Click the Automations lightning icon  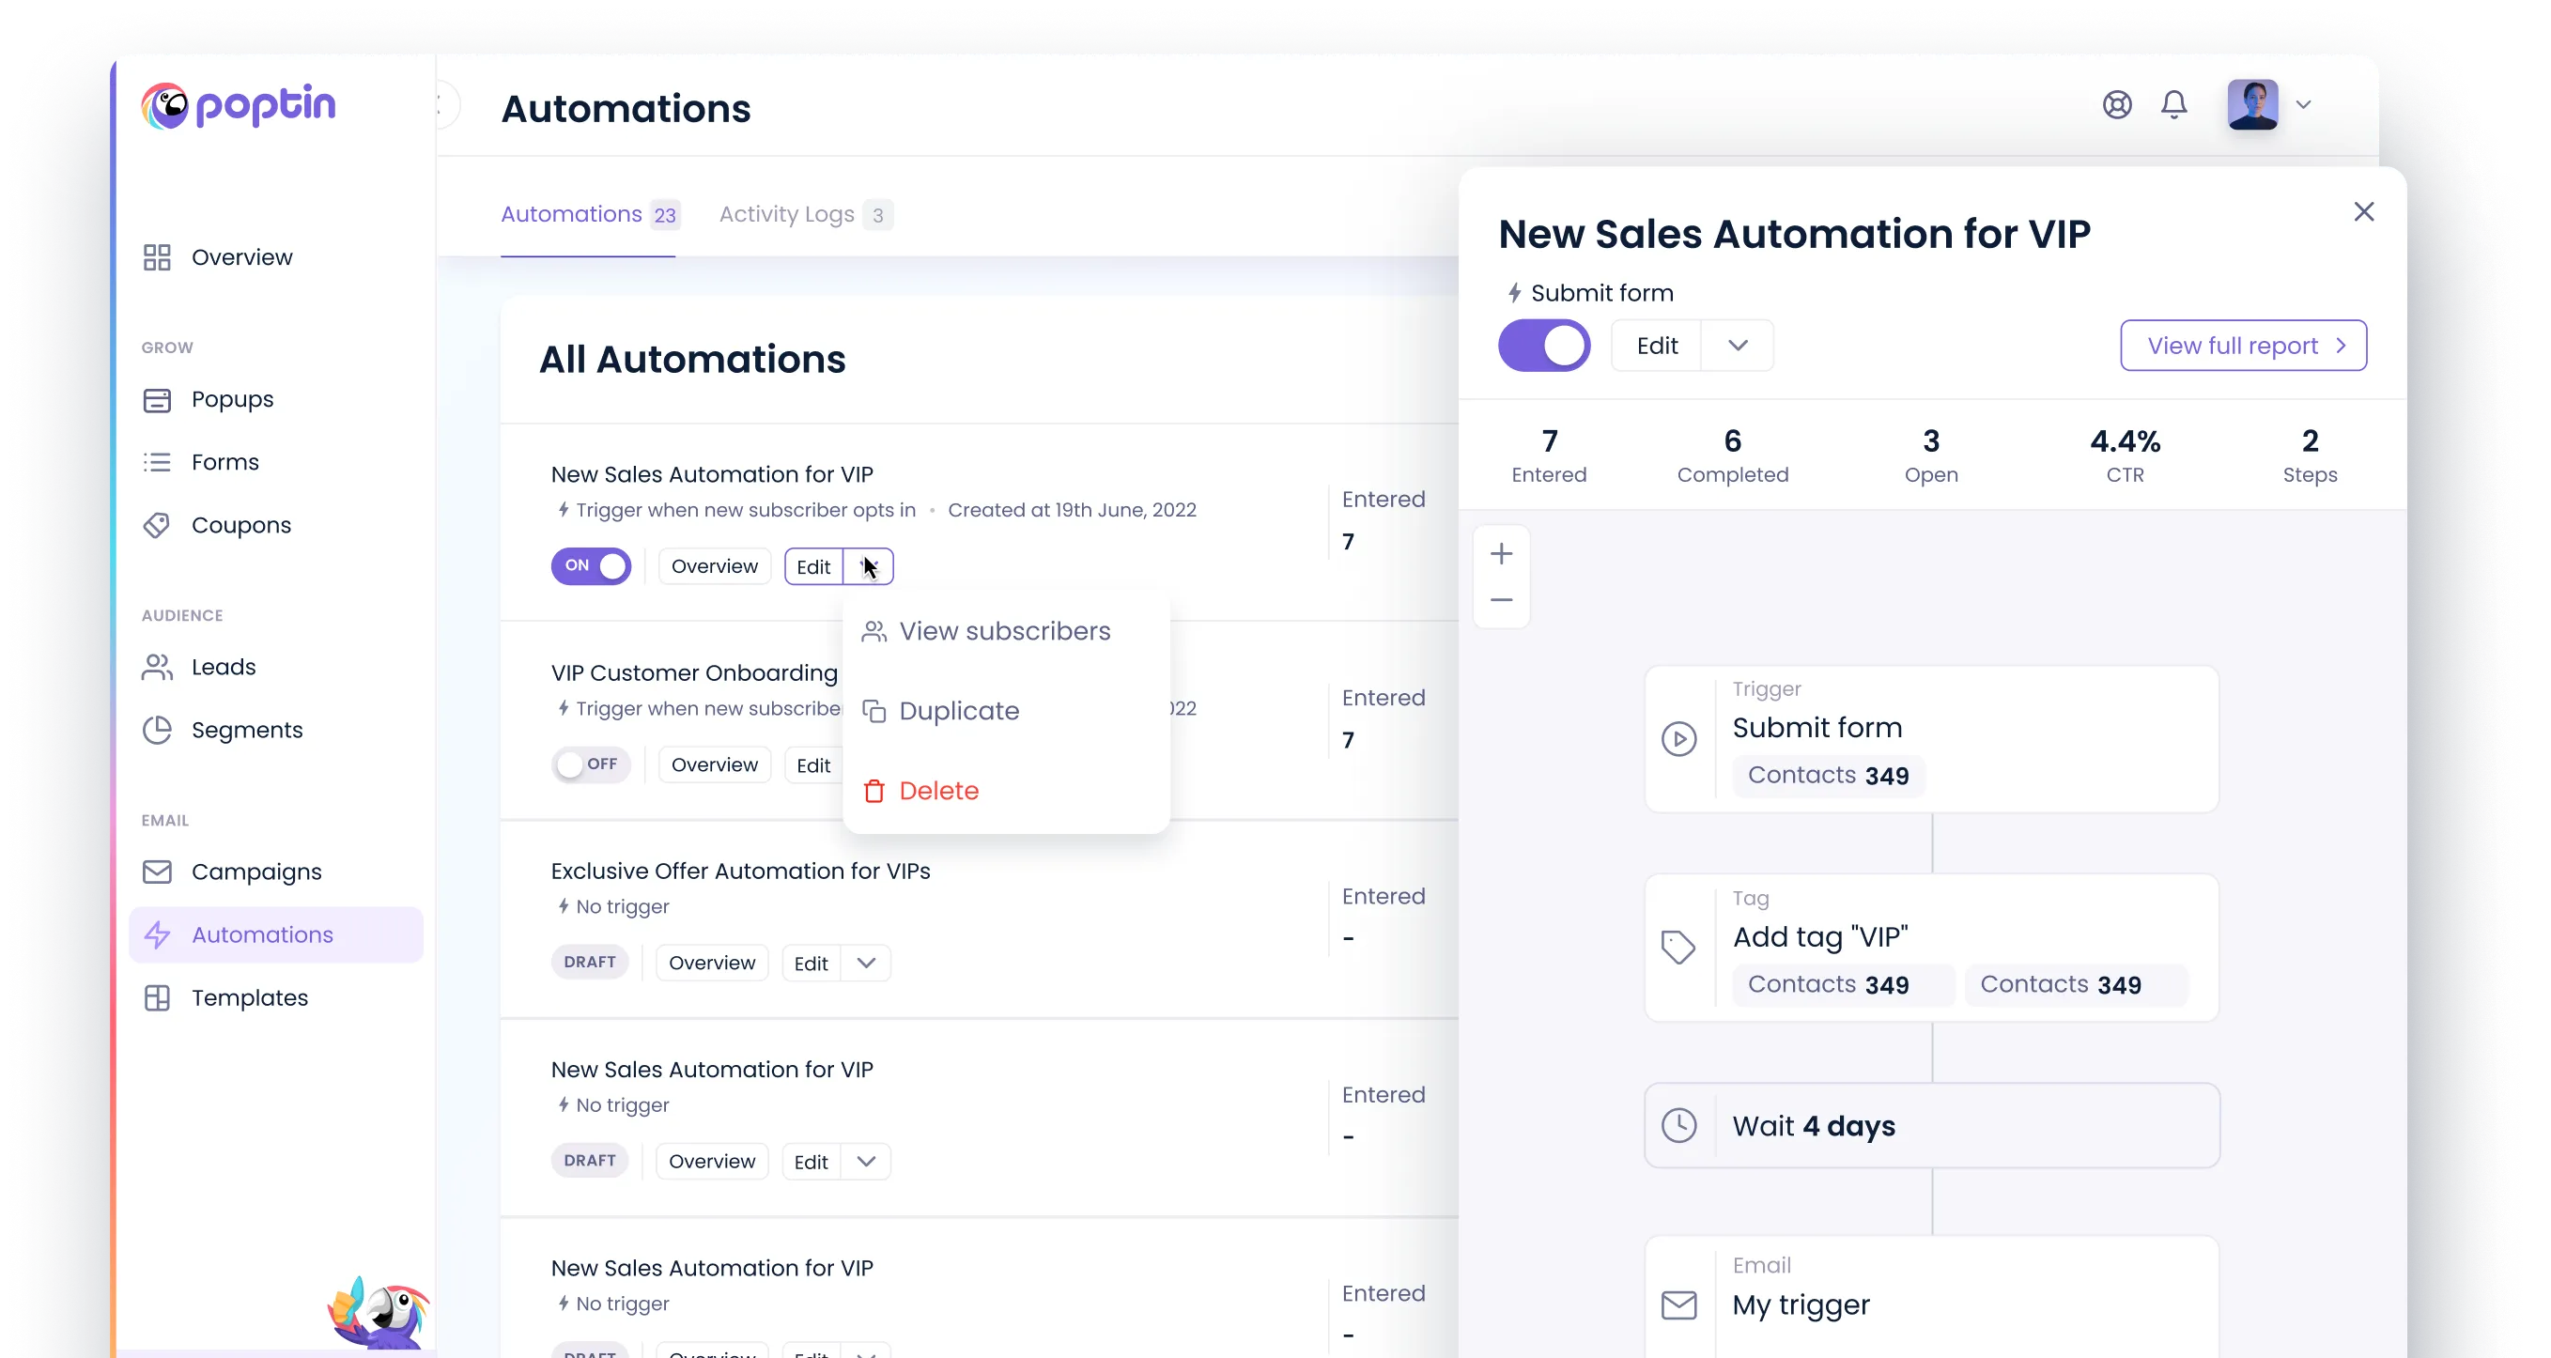[x=157, y=935]
